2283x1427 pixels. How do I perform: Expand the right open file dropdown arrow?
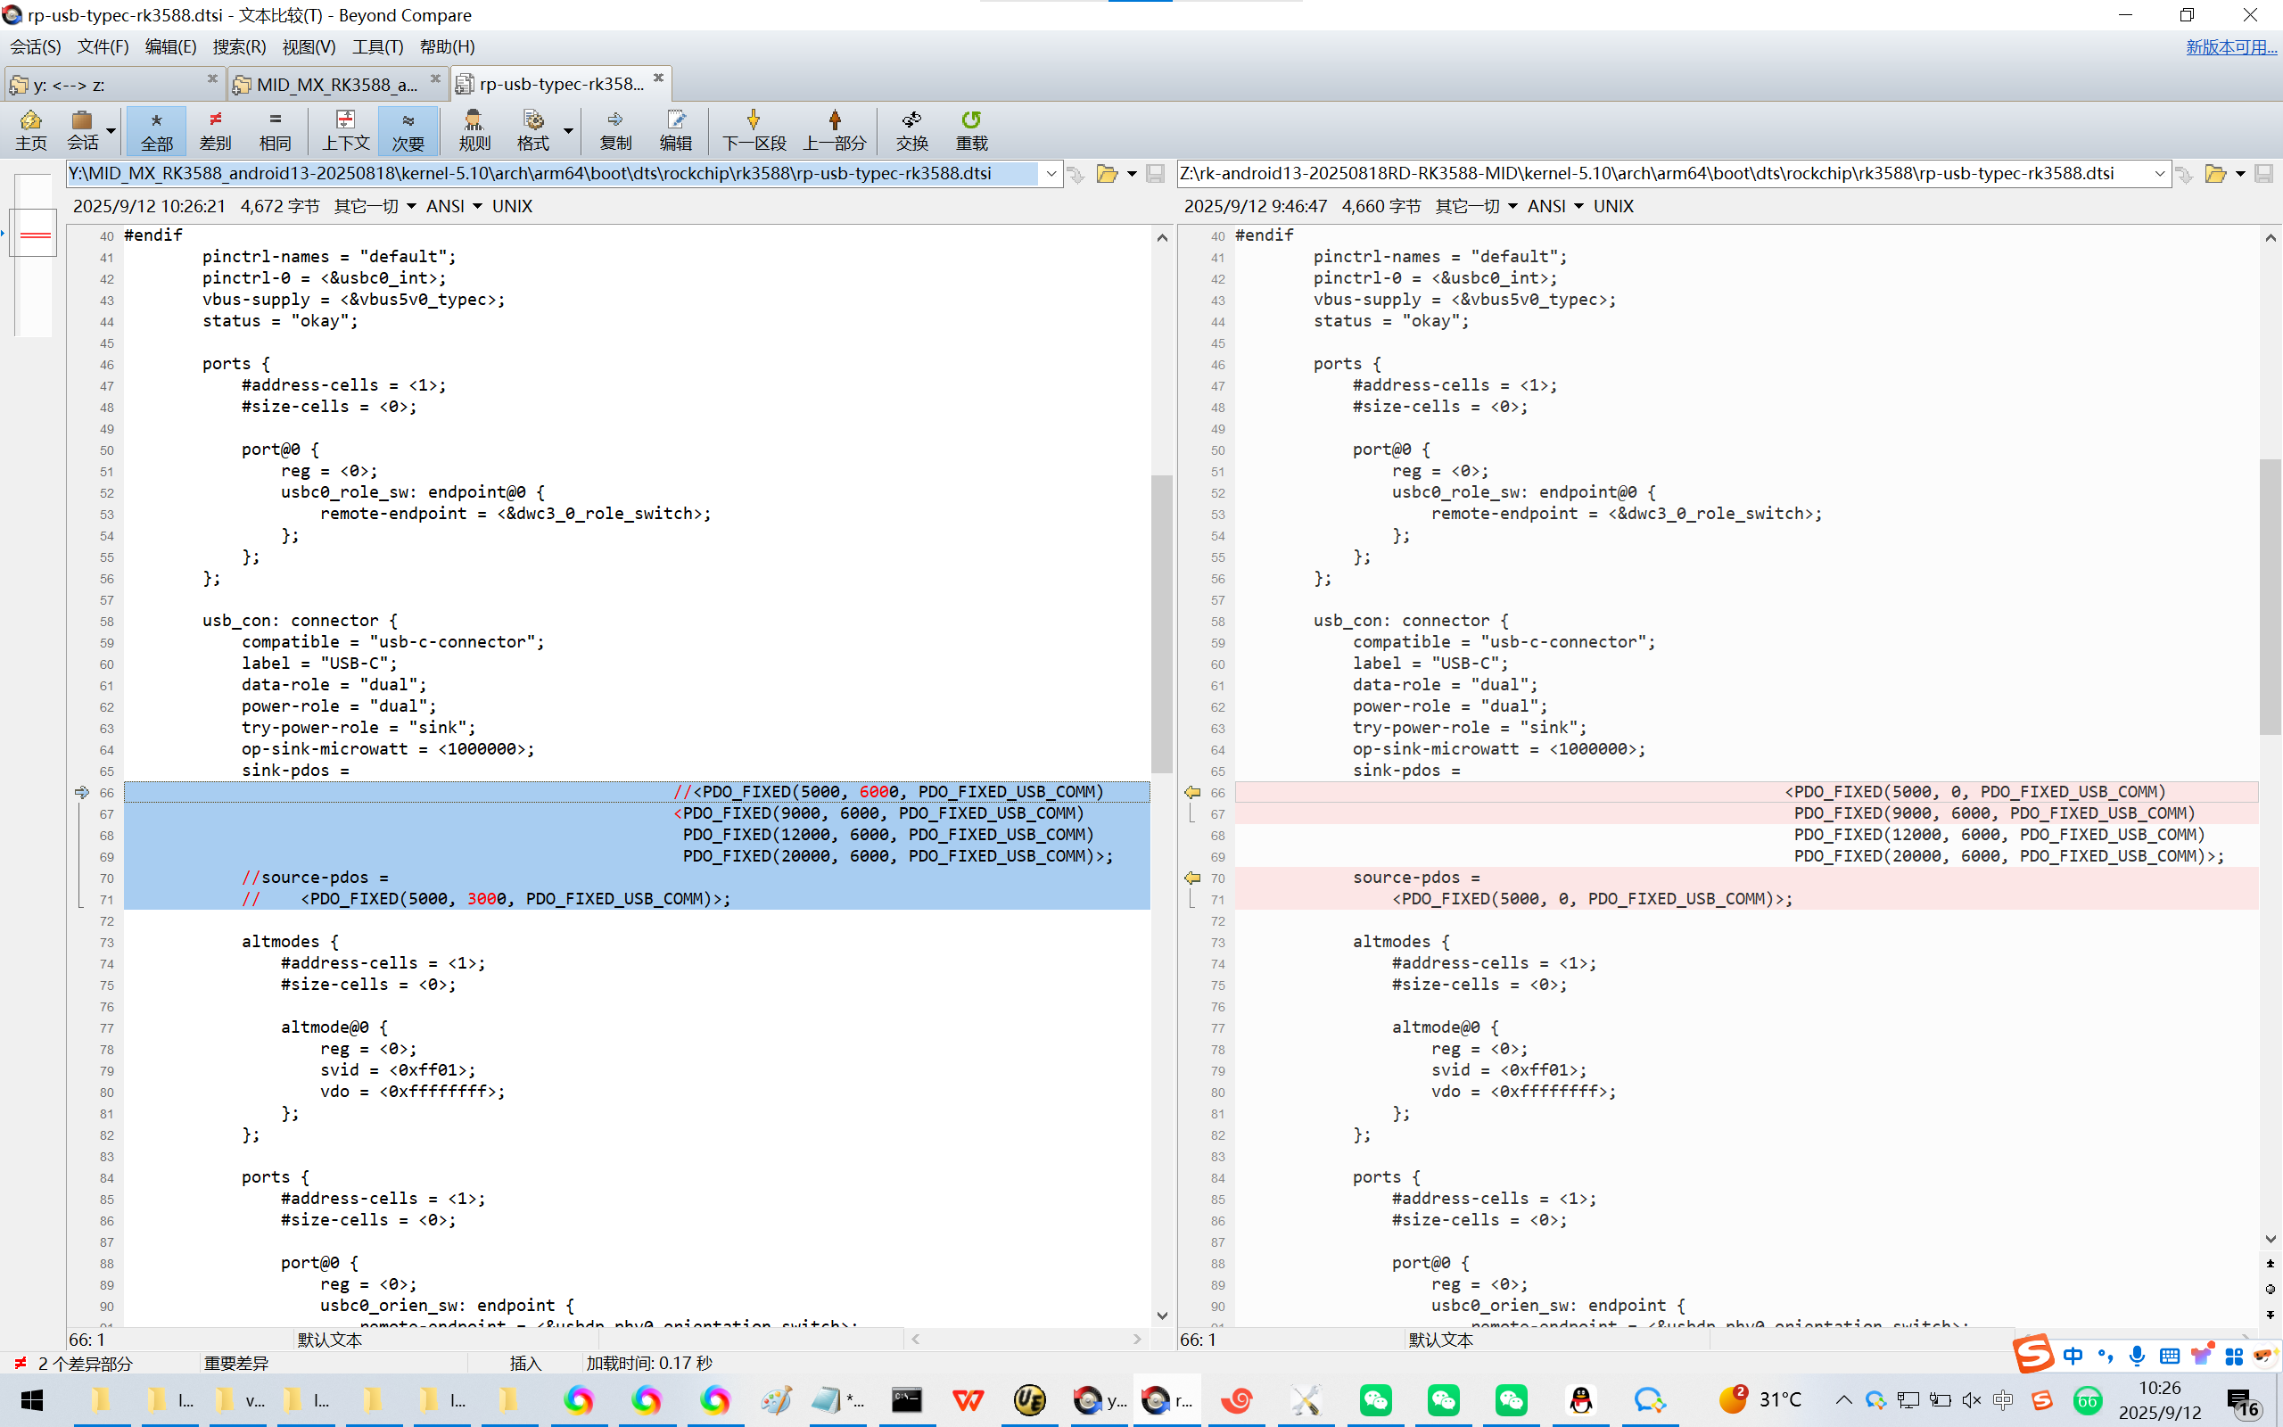pyautogui.click(x=2240, y=174)
